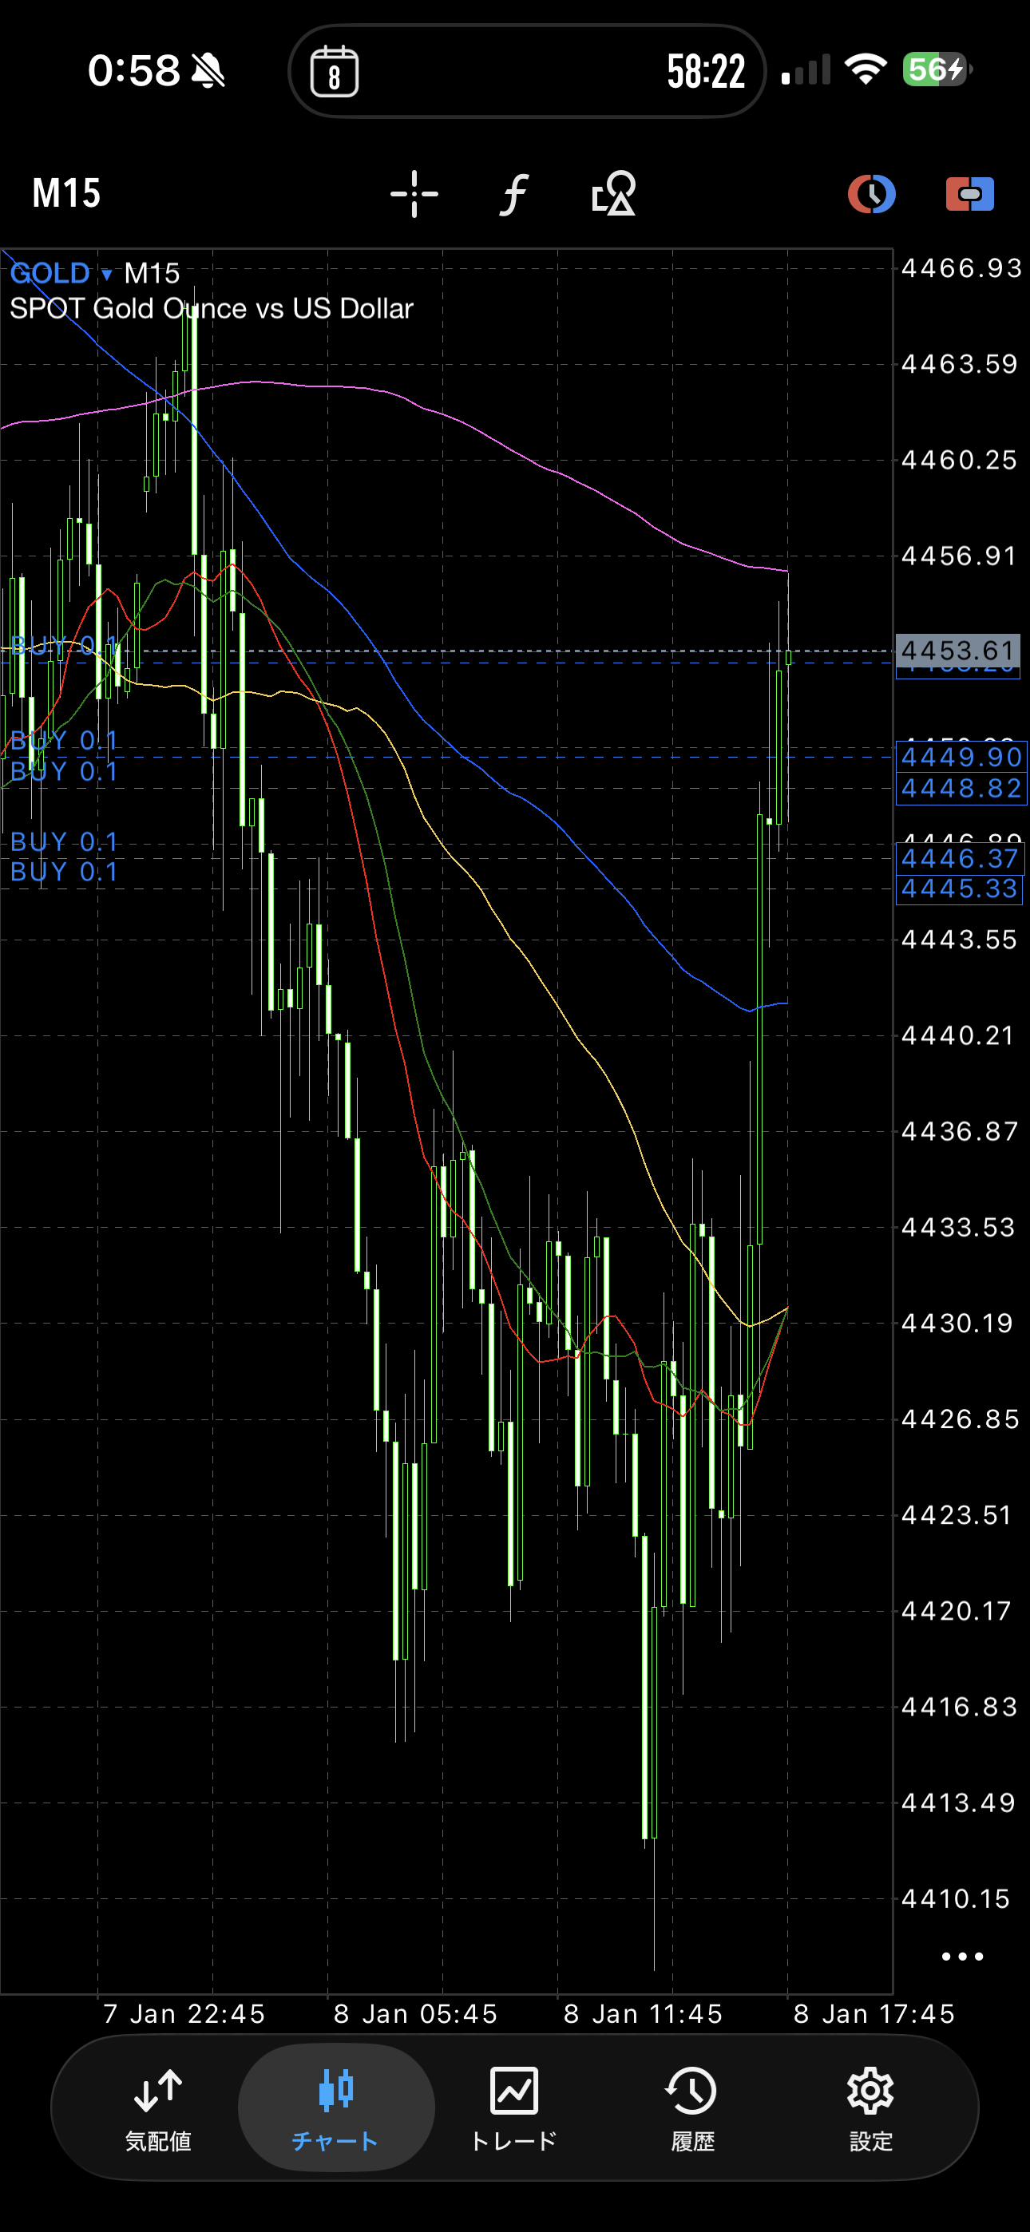
Task: Select the 4445.33 buy order price label
Action: pyautogui.click(x=959, y=889)
